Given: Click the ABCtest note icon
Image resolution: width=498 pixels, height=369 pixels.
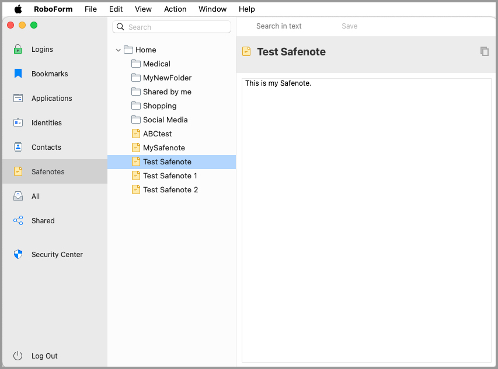Looking at the screenshot, I should click(136, 133).
